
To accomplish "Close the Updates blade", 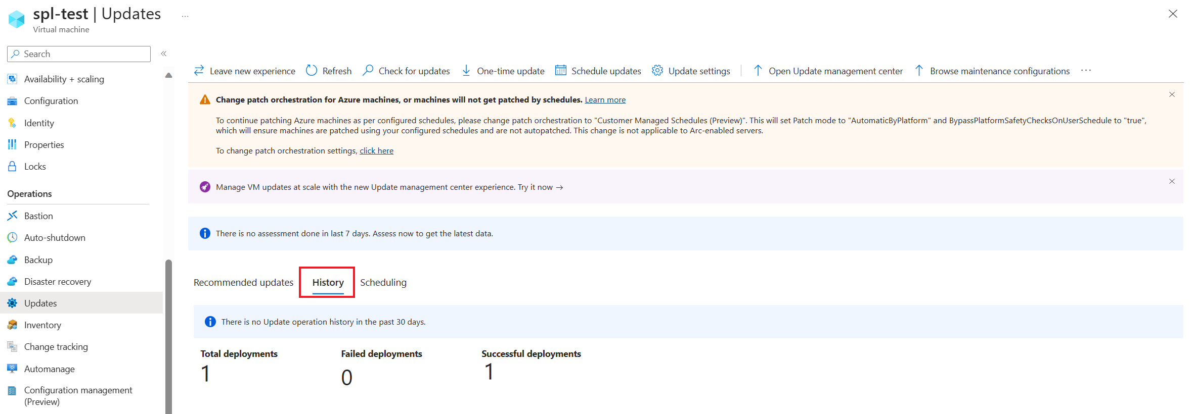I will click(1173, 14).
